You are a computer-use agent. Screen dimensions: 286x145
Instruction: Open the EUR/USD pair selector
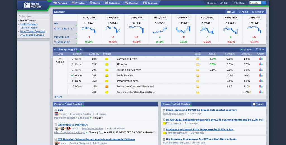tap(89, 18)
